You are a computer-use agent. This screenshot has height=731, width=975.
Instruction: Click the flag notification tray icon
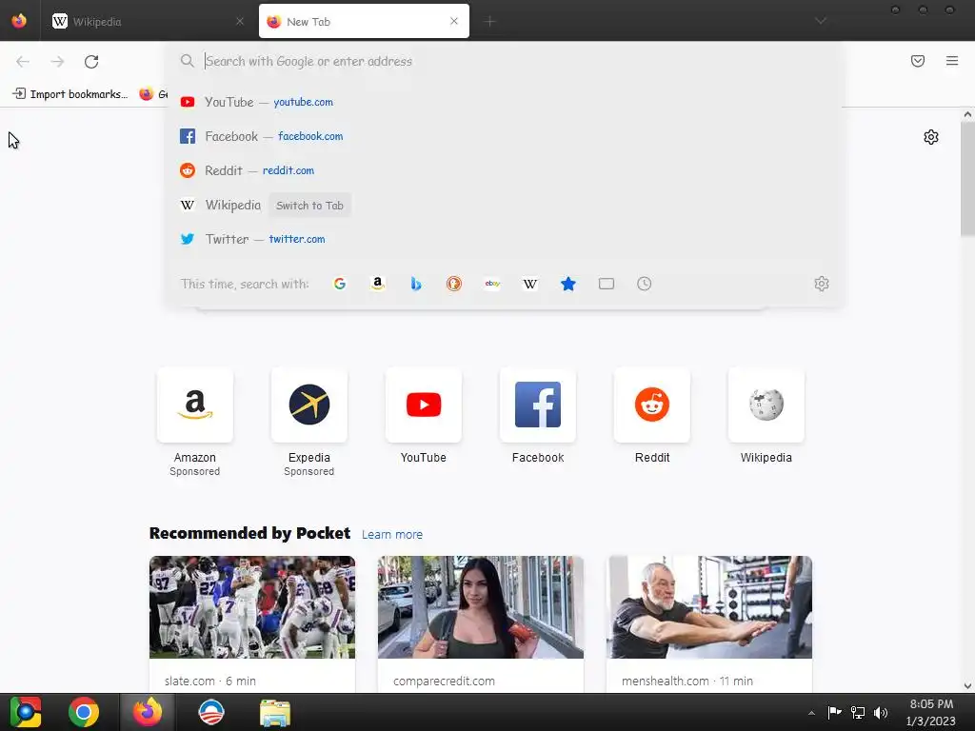tap(834, 712)
